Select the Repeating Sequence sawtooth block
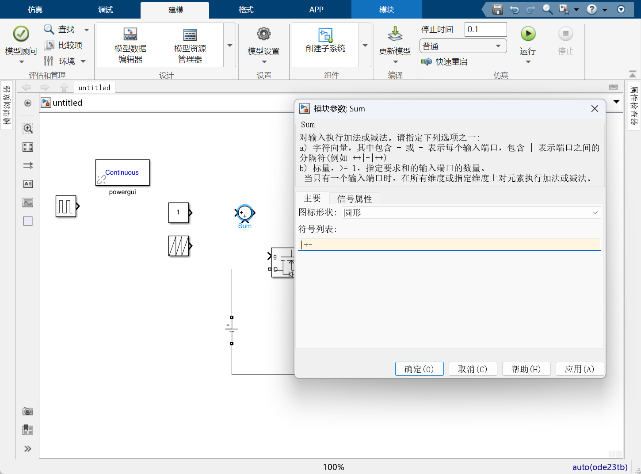641x474 pixels. point(179,246)
